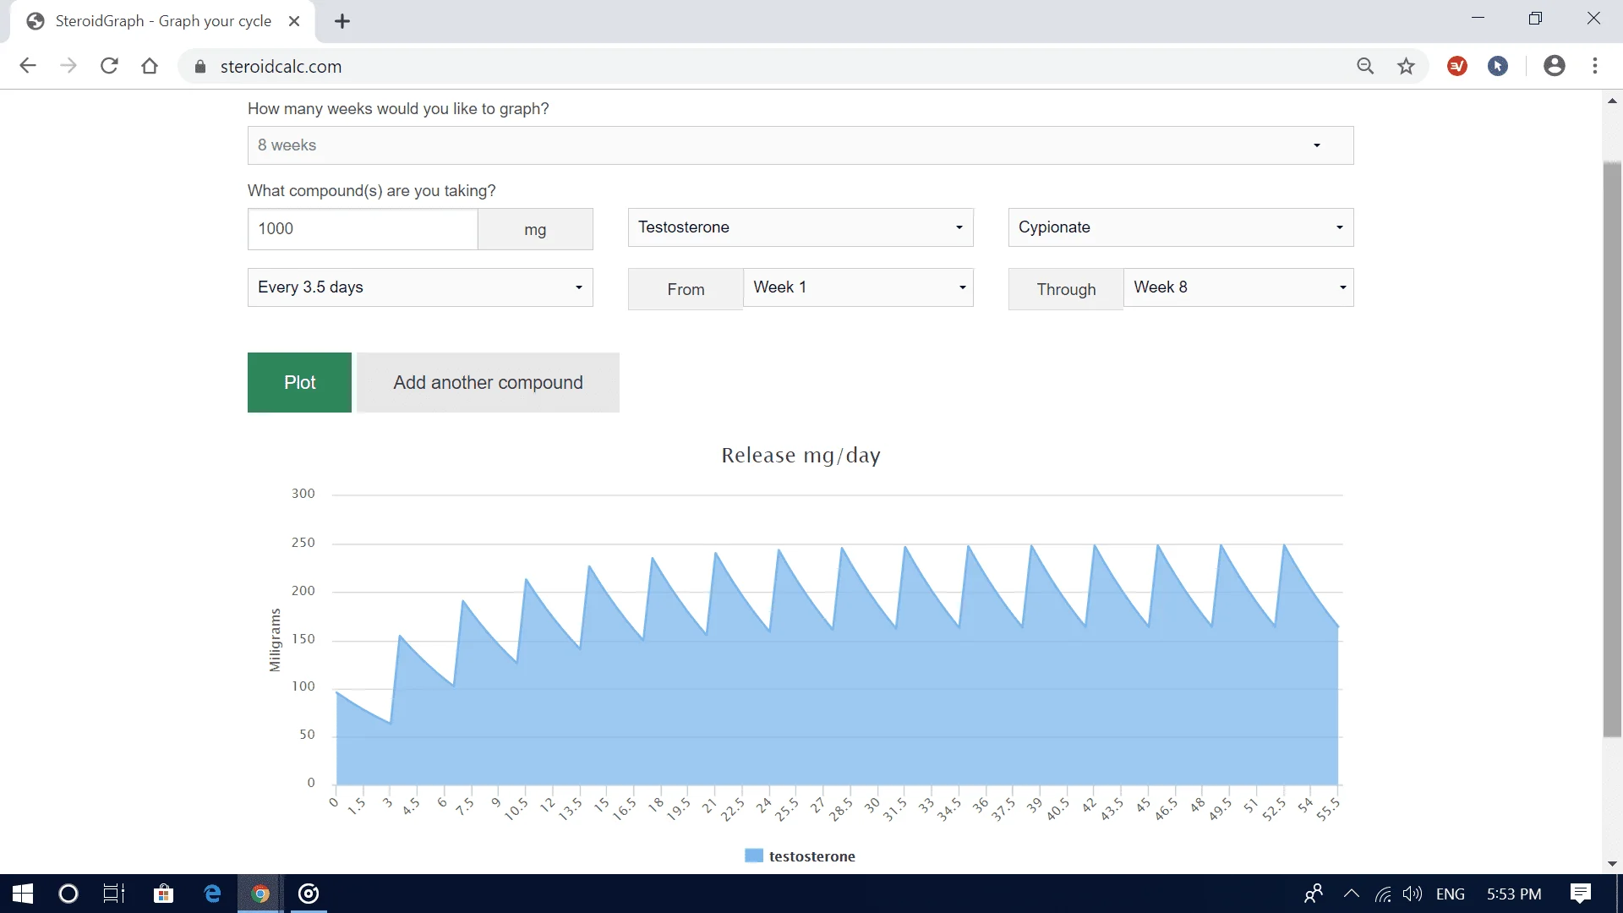Viewport: 1623px width, 913px height.
Task: Go back with the browser back arrow
Action: tap(28, 66)
